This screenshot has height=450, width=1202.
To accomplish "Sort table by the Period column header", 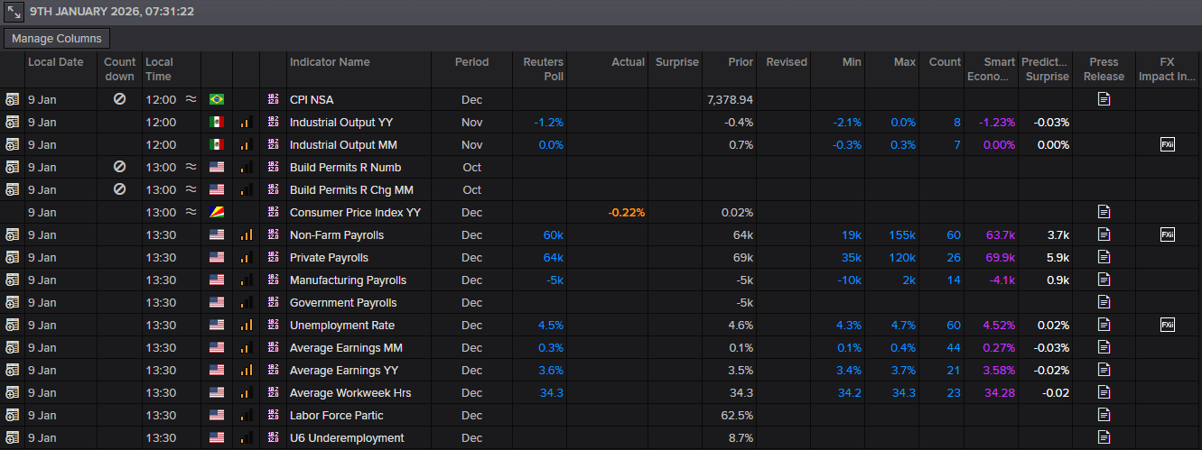I will (x=471, y=62).
